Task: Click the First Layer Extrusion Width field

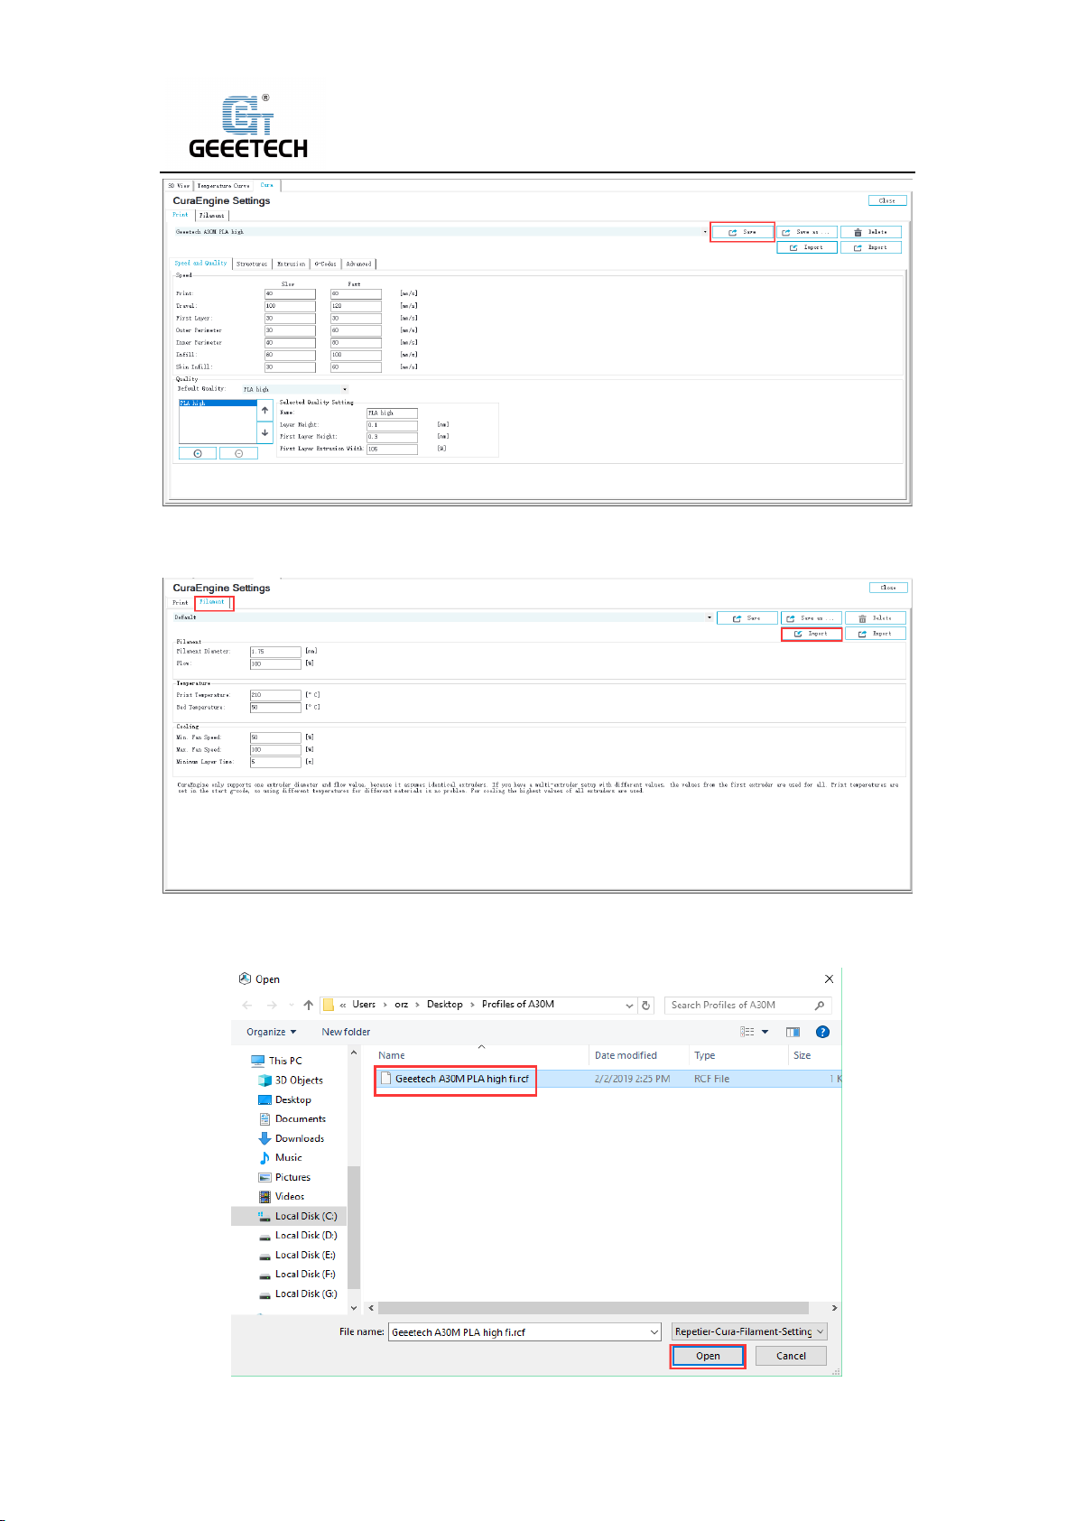Action: 392,449
